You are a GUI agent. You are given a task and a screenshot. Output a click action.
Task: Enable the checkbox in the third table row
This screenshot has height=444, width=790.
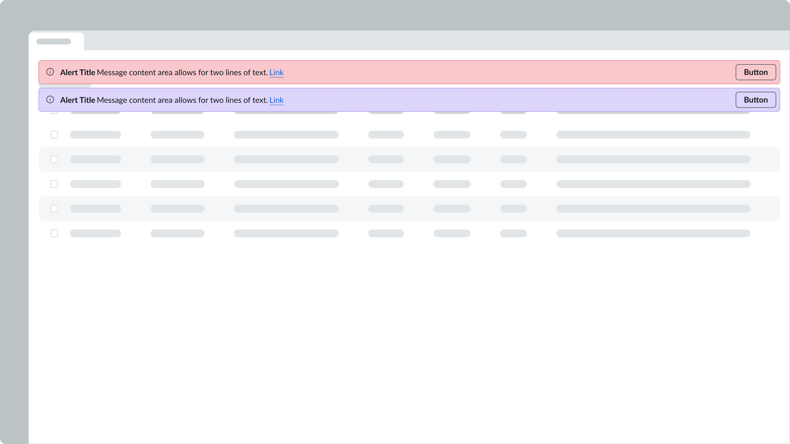[54, 184]
